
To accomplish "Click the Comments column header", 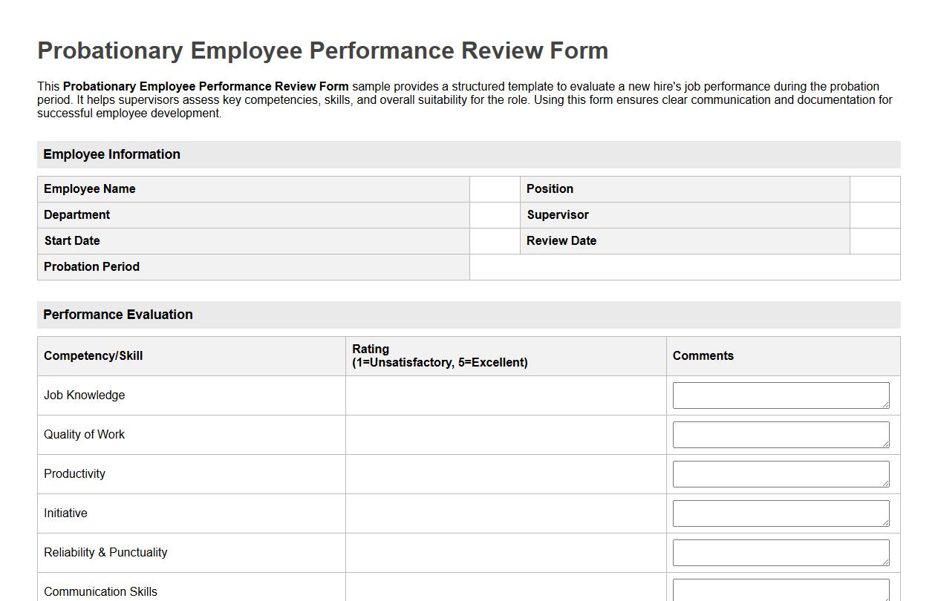I will (703, 355).
